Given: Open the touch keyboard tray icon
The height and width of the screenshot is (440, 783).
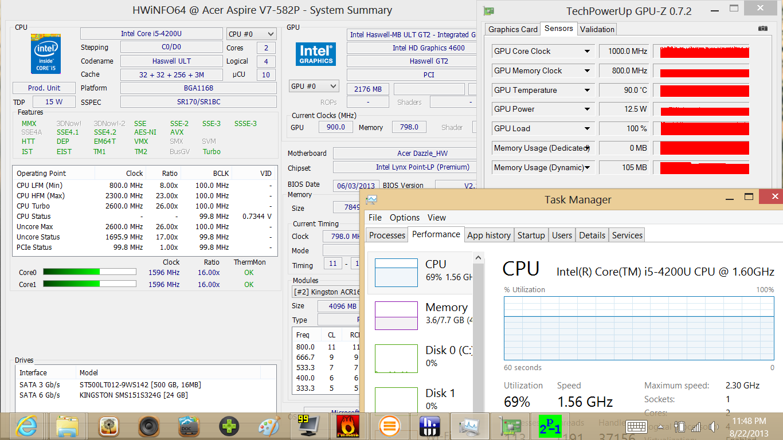Looking at the screenshot, I should tap(636, 427).
